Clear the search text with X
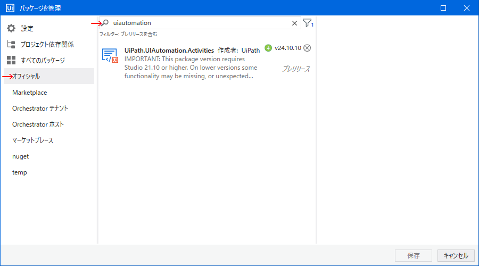This screenshot has width=479, height=266. 294,23
